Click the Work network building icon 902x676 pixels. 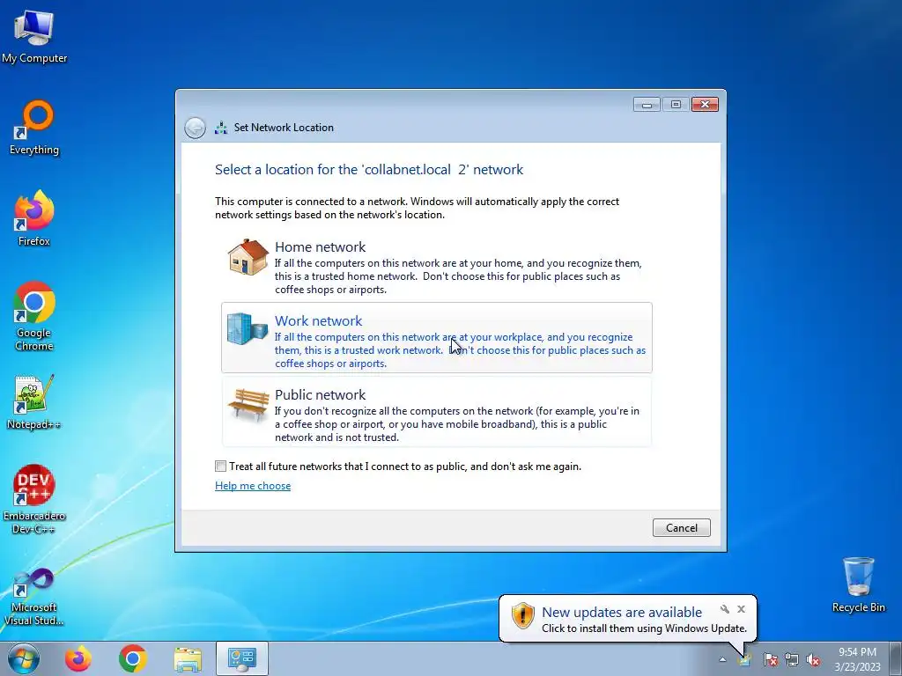pyautogui.click(x=247, y=329)
